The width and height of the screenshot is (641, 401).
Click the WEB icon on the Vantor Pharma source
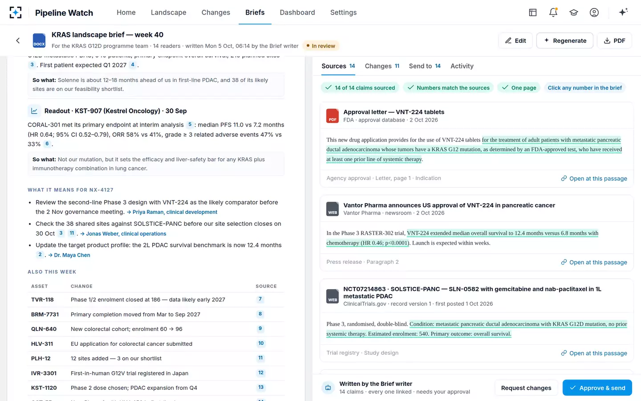(x=333, y=209)
